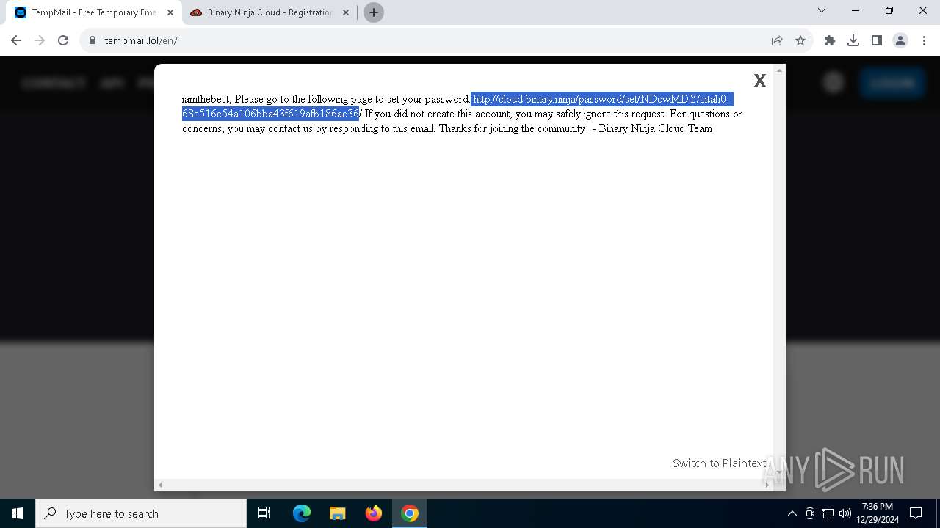This screenshot has height=528, width=940.
Task: Show Chrome downloads
Action: coord(853,40)
